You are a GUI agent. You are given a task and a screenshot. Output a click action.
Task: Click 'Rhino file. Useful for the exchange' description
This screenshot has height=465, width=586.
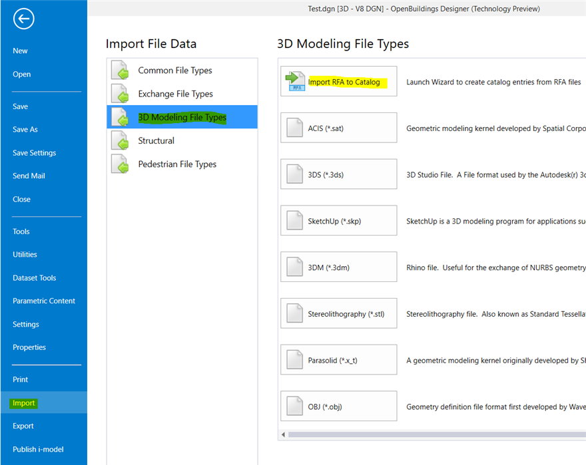click(496, 267)
